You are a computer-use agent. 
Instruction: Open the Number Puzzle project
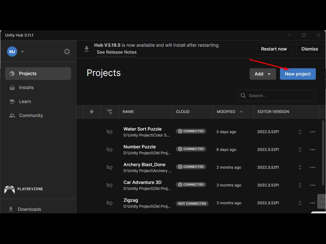coord(140,147)
